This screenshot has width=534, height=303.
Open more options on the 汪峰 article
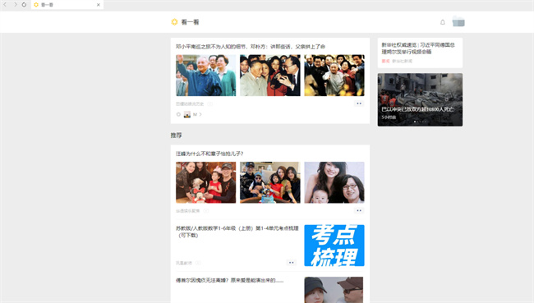click(x=359, y=211)
